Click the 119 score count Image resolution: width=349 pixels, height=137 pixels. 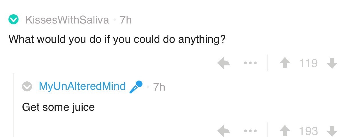(x=308, y=63)
